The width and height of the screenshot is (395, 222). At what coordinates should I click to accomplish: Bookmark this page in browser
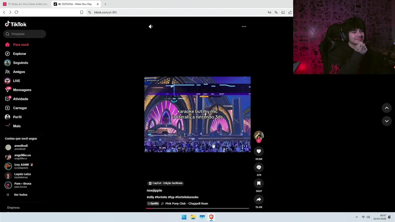(81, 12)
